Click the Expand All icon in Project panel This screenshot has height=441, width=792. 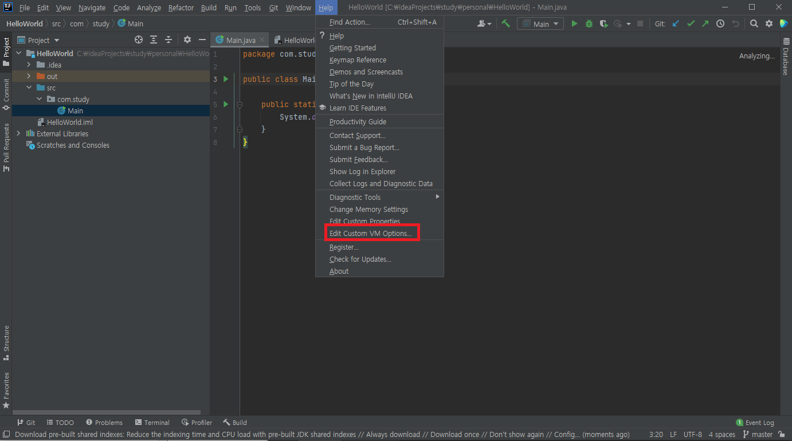(x=154, y=40)
